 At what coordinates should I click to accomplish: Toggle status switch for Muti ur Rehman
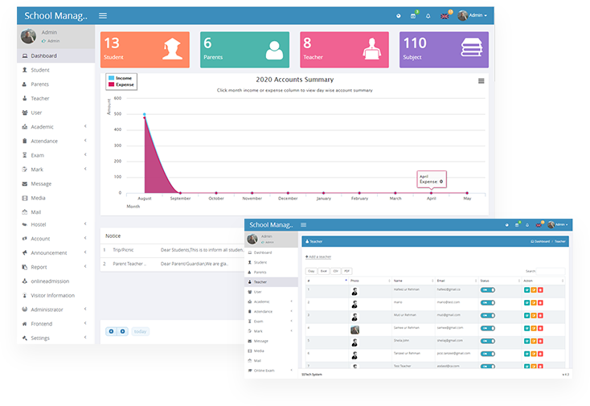[488, 316]
